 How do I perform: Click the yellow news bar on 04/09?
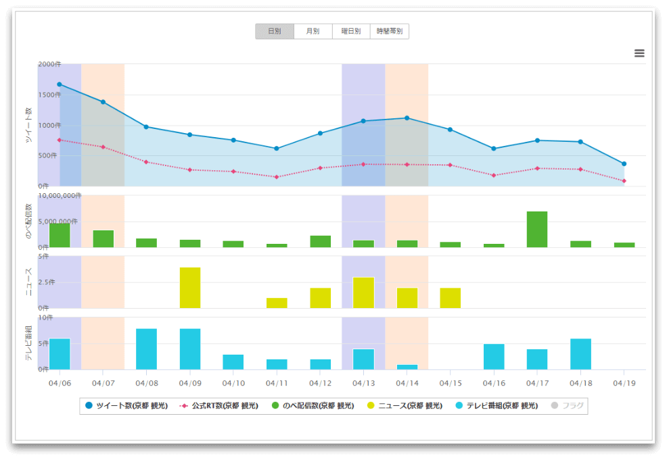pos(190,288)
